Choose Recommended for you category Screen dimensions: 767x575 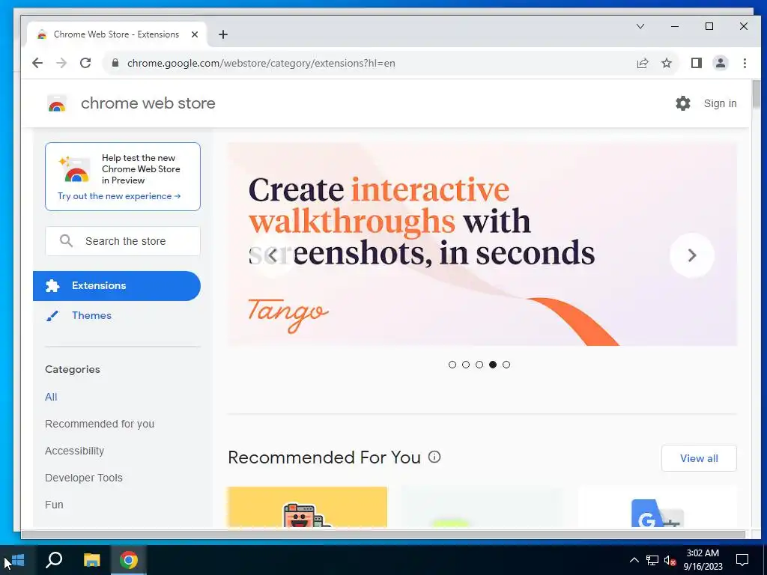tap(100, 424)
